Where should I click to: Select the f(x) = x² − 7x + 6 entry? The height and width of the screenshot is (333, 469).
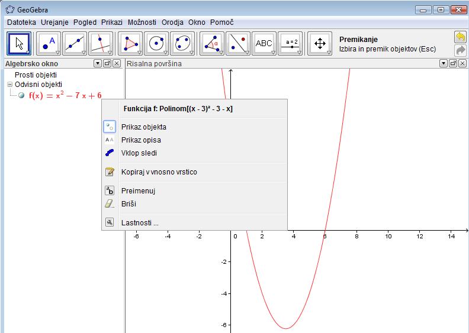[x=65, y=96]
